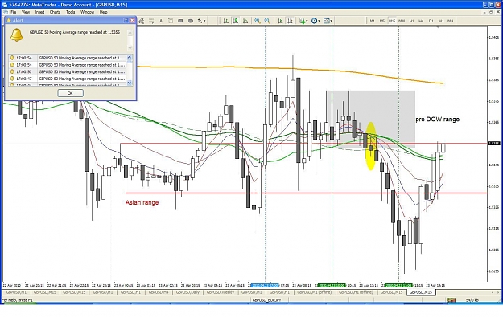This screenshot has height=317, width=503.
Task: Select the 'Asian range' text label
Action: point(142,202)
